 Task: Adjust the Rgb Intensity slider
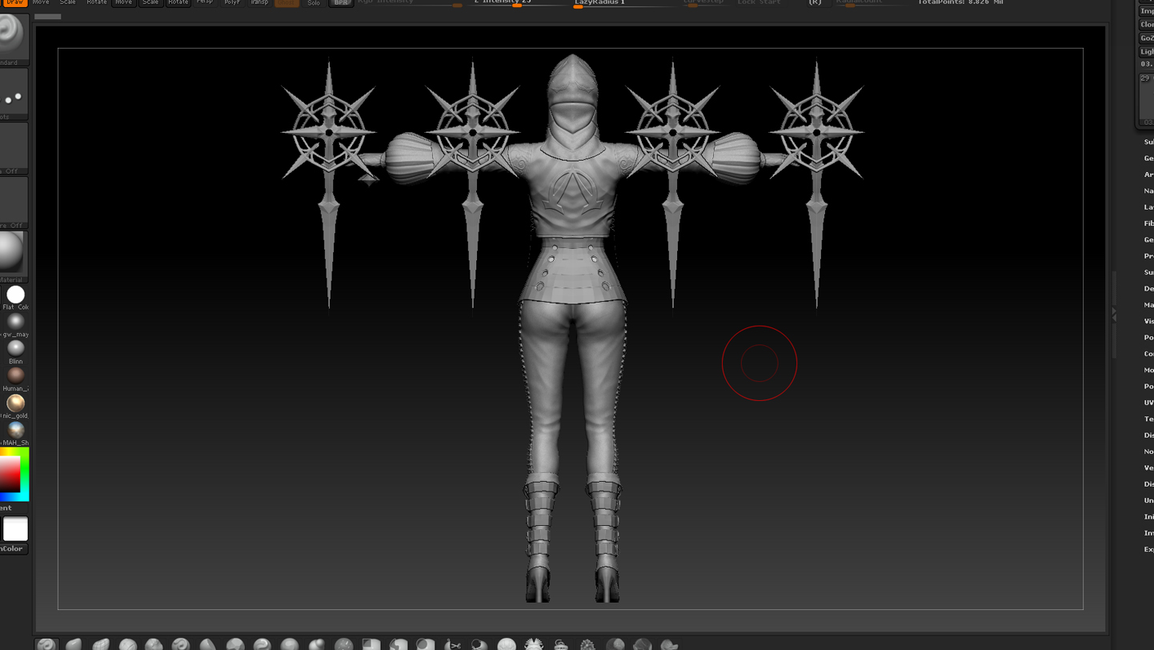click(x=410, y=2)
